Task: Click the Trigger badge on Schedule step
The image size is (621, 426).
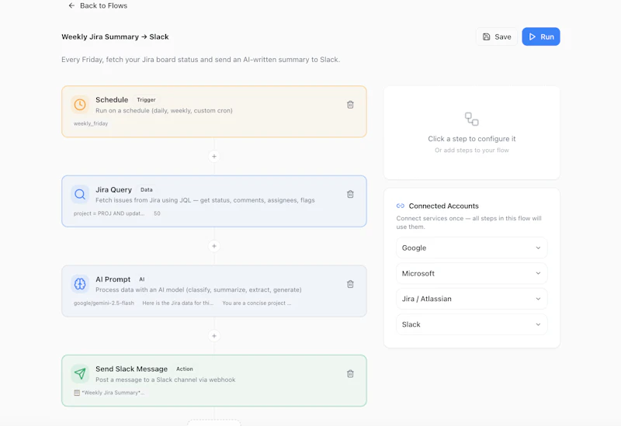Action: pos(146,100)
